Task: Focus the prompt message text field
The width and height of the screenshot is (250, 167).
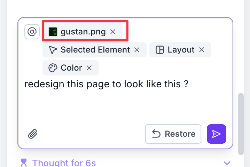Action: 125,101
